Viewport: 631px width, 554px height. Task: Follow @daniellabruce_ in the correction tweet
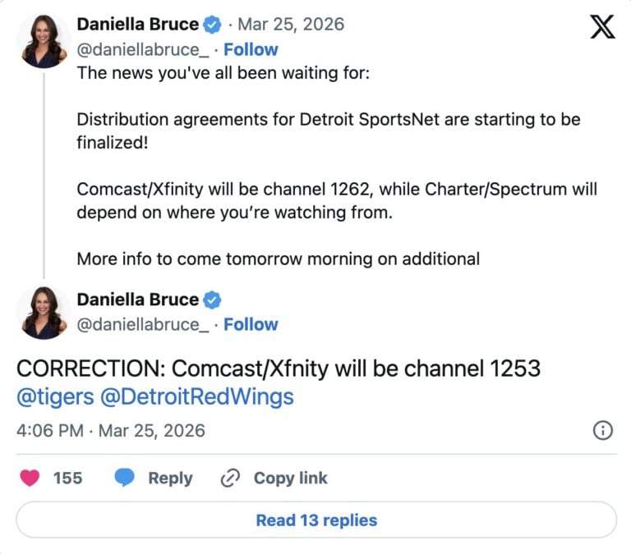[x=251, y=324]
